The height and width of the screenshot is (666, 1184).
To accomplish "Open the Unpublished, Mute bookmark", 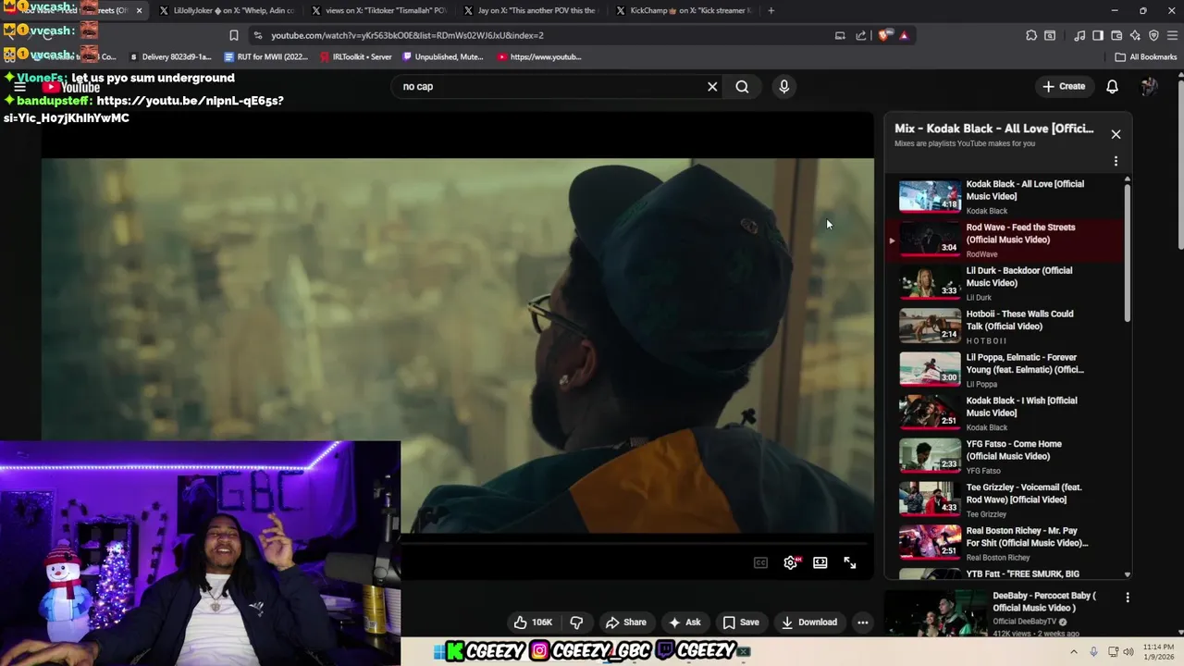I will pos(443,56).
